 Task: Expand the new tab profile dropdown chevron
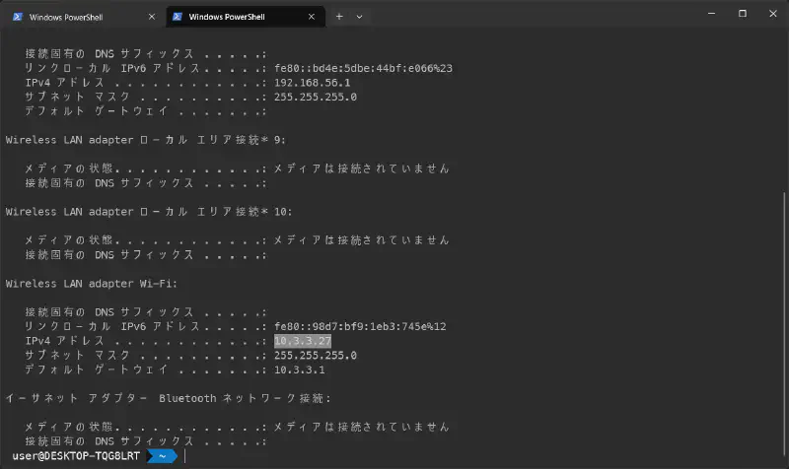tap(359, 17)
